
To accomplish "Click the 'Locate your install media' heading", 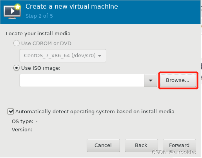I will click(38, 34).
